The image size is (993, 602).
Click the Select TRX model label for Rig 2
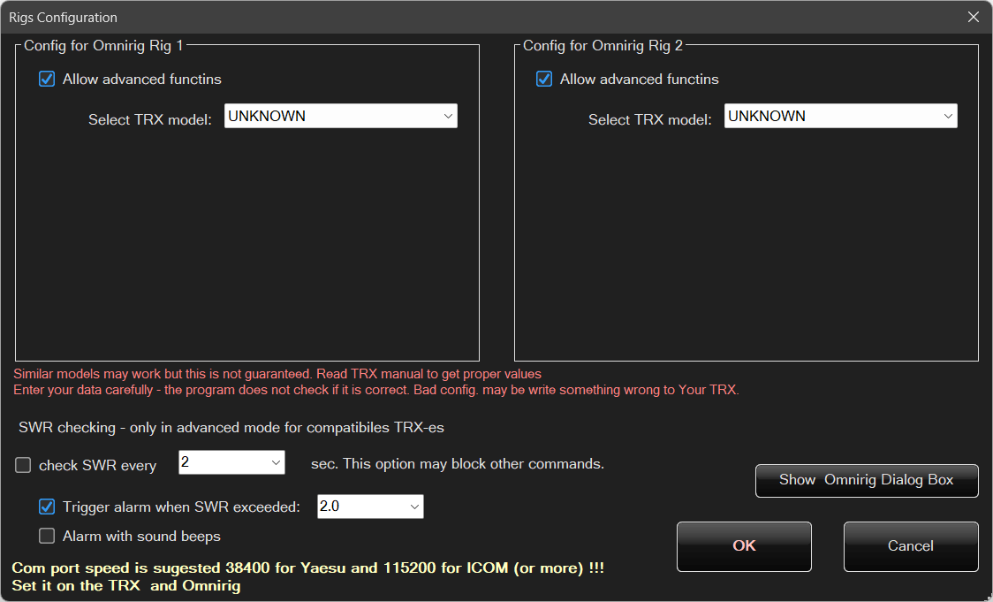tap(649, 120)
